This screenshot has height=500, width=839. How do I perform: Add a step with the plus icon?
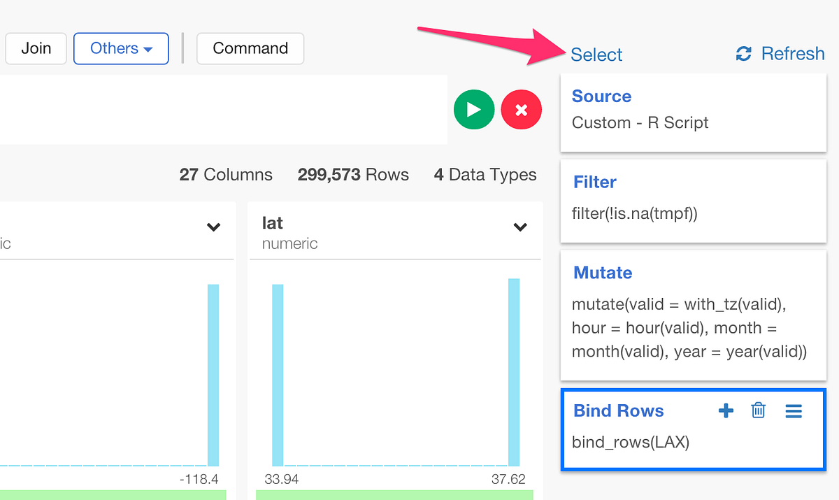pos(726,410)
